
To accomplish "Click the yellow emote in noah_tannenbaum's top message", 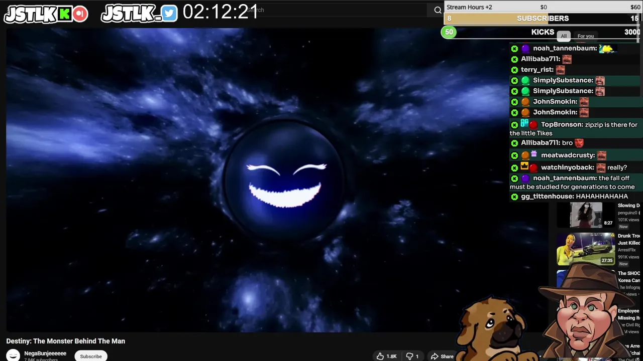I will 607,49.
